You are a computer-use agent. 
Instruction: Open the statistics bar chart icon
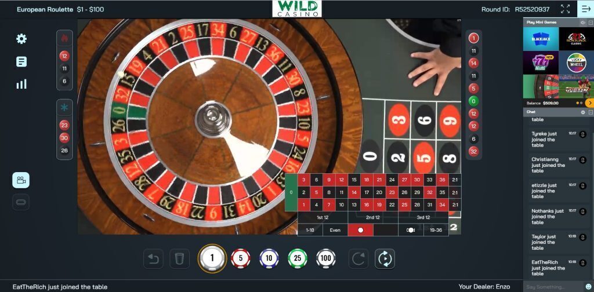click(x=21, y=84)
